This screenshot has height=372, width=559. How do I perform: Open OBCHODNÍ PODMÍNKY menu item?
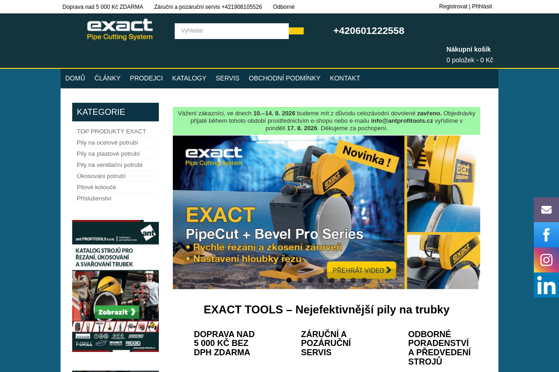click(285, 78)
